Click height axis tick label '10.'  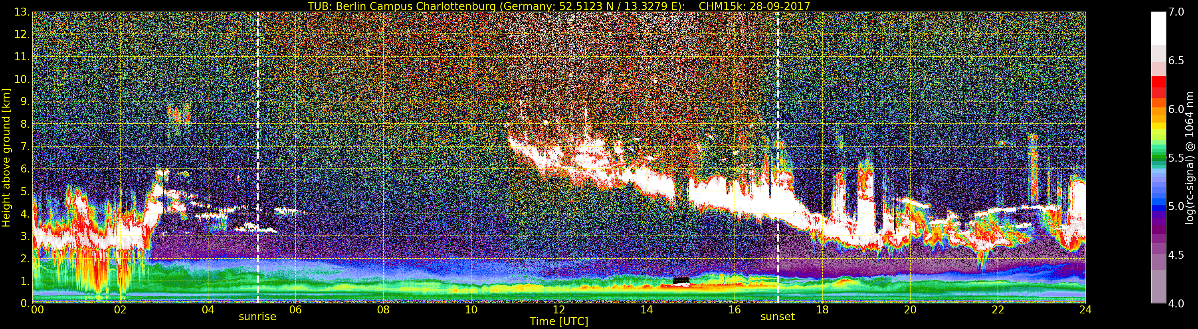pos(22,79)
